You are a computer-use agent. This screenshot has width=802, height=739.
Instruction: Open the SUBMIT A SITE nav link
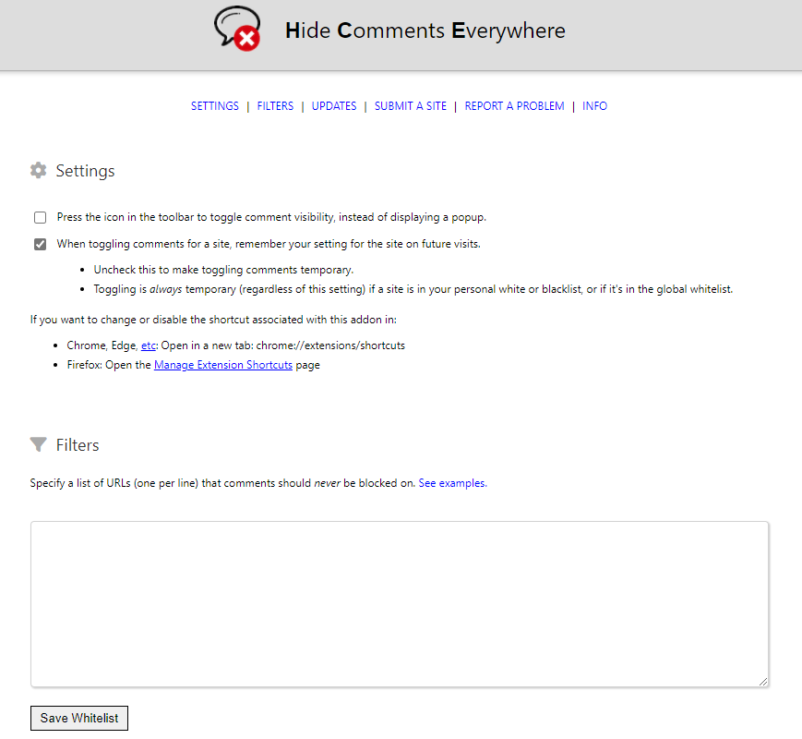click(410, 106)
